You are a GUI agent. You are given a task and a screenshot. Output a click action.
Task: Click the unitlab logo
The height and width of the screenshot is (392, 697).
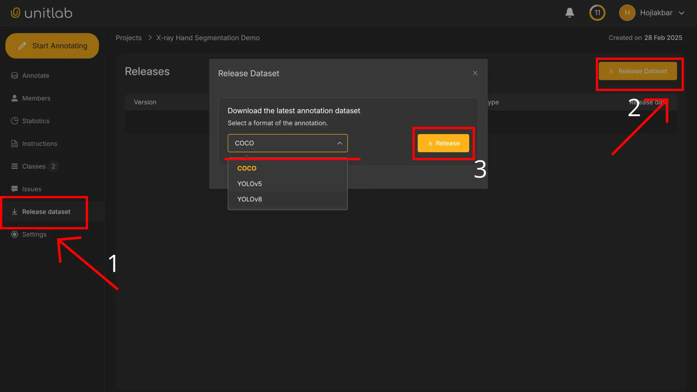41,13
